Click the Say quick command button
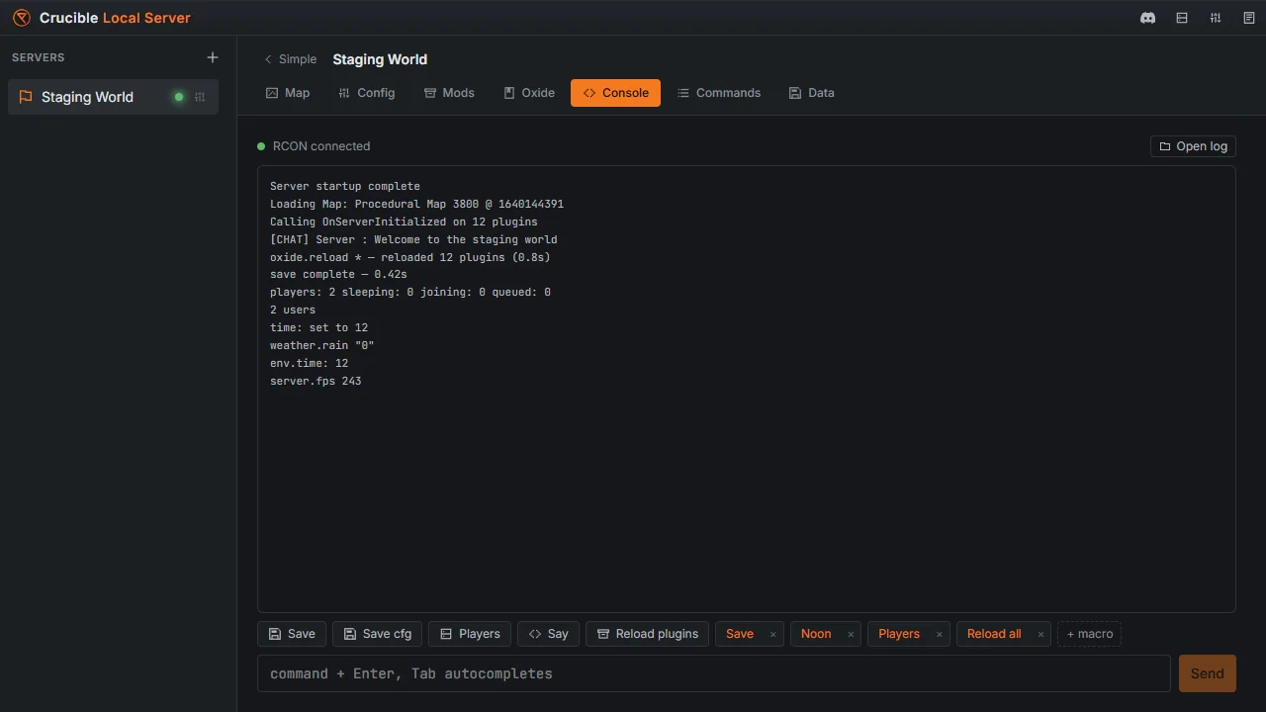 tap(548, 634)
